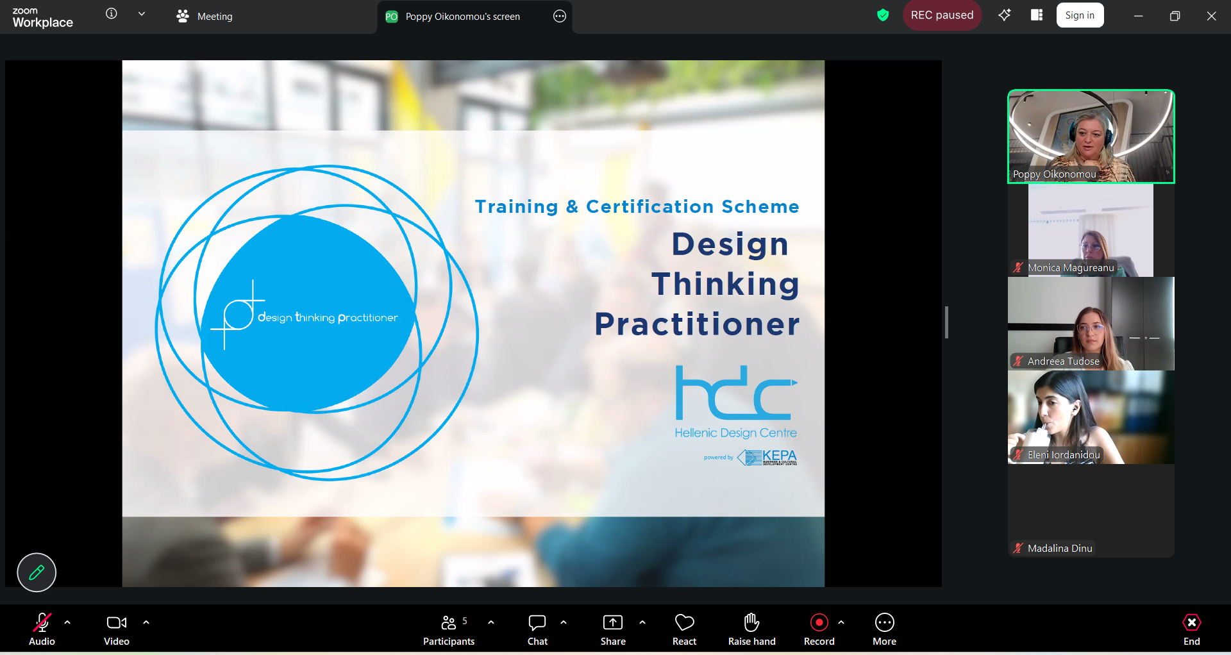Expand the chat options arrow

coord(564,622)
